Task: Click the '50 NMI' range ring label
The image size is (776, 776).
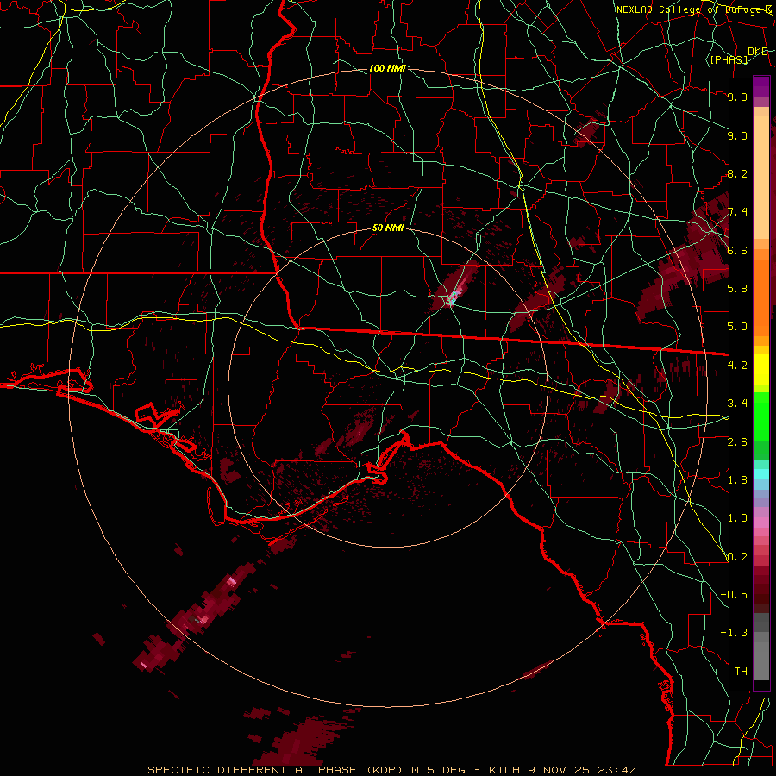Action: pos(389,228)
